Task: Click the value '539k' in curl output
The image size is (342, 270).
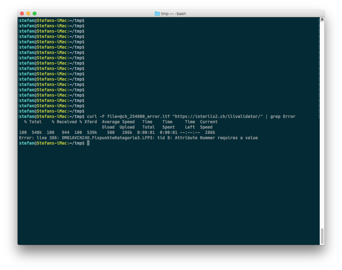Action: click(92, 132)
